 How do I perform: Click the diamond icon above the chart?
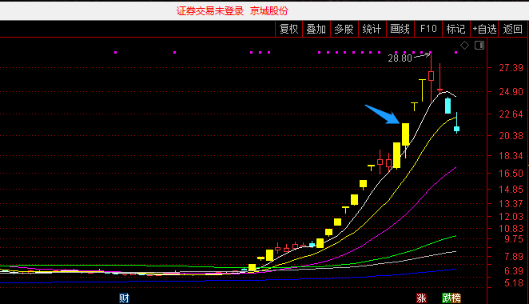click(464, 46)
